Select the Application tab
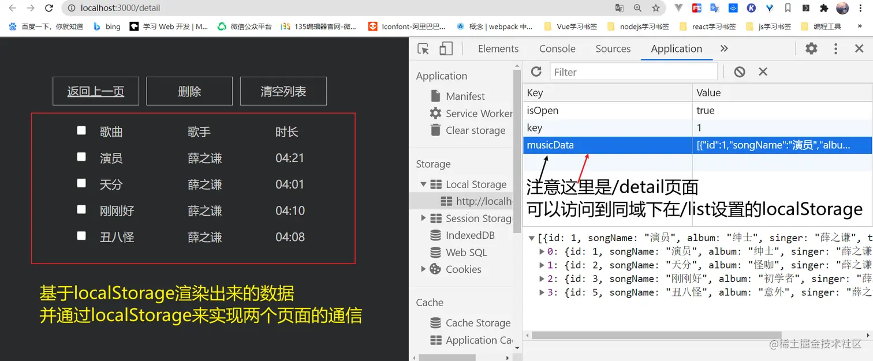 (x=677, y=49)
